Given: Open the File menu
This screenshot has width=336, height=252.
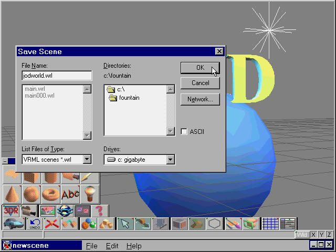Looking at the screenshot, I should [x=92, y=246].
